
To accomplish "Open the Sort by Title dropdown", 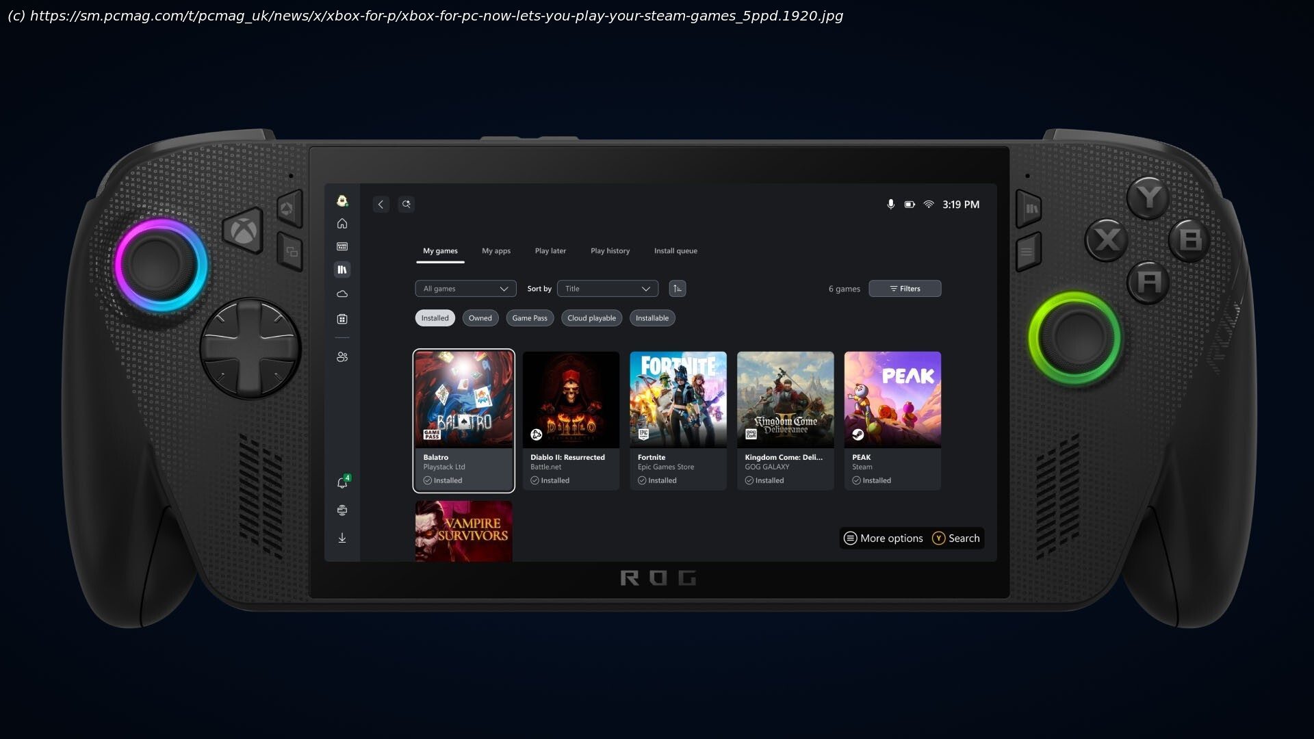I will pyautogui.click(x=608, y=289).
